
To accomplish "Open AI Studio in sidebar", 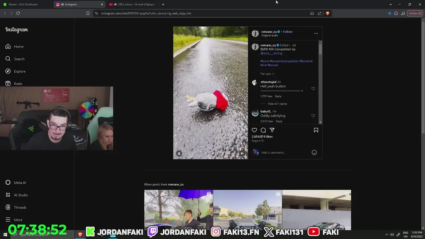I will pyautogui.click(x=17, y=195).
